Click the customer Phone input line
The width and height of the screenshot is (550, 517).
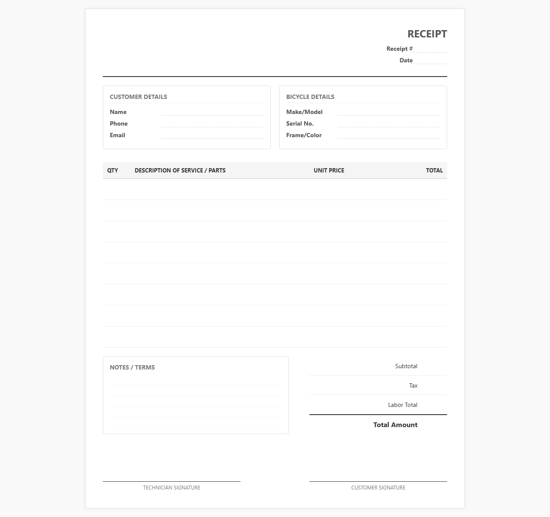[213, 123]
